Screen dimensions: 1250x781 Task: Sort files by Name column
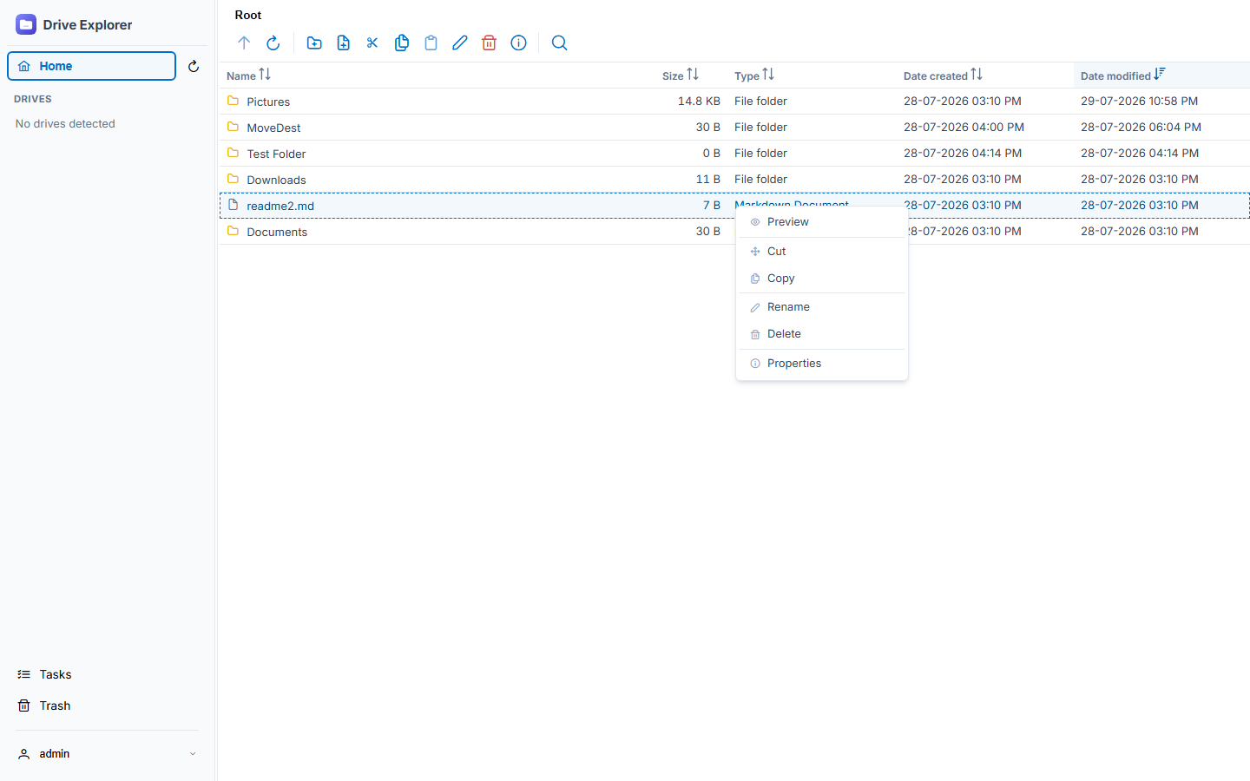pos(249,75)
